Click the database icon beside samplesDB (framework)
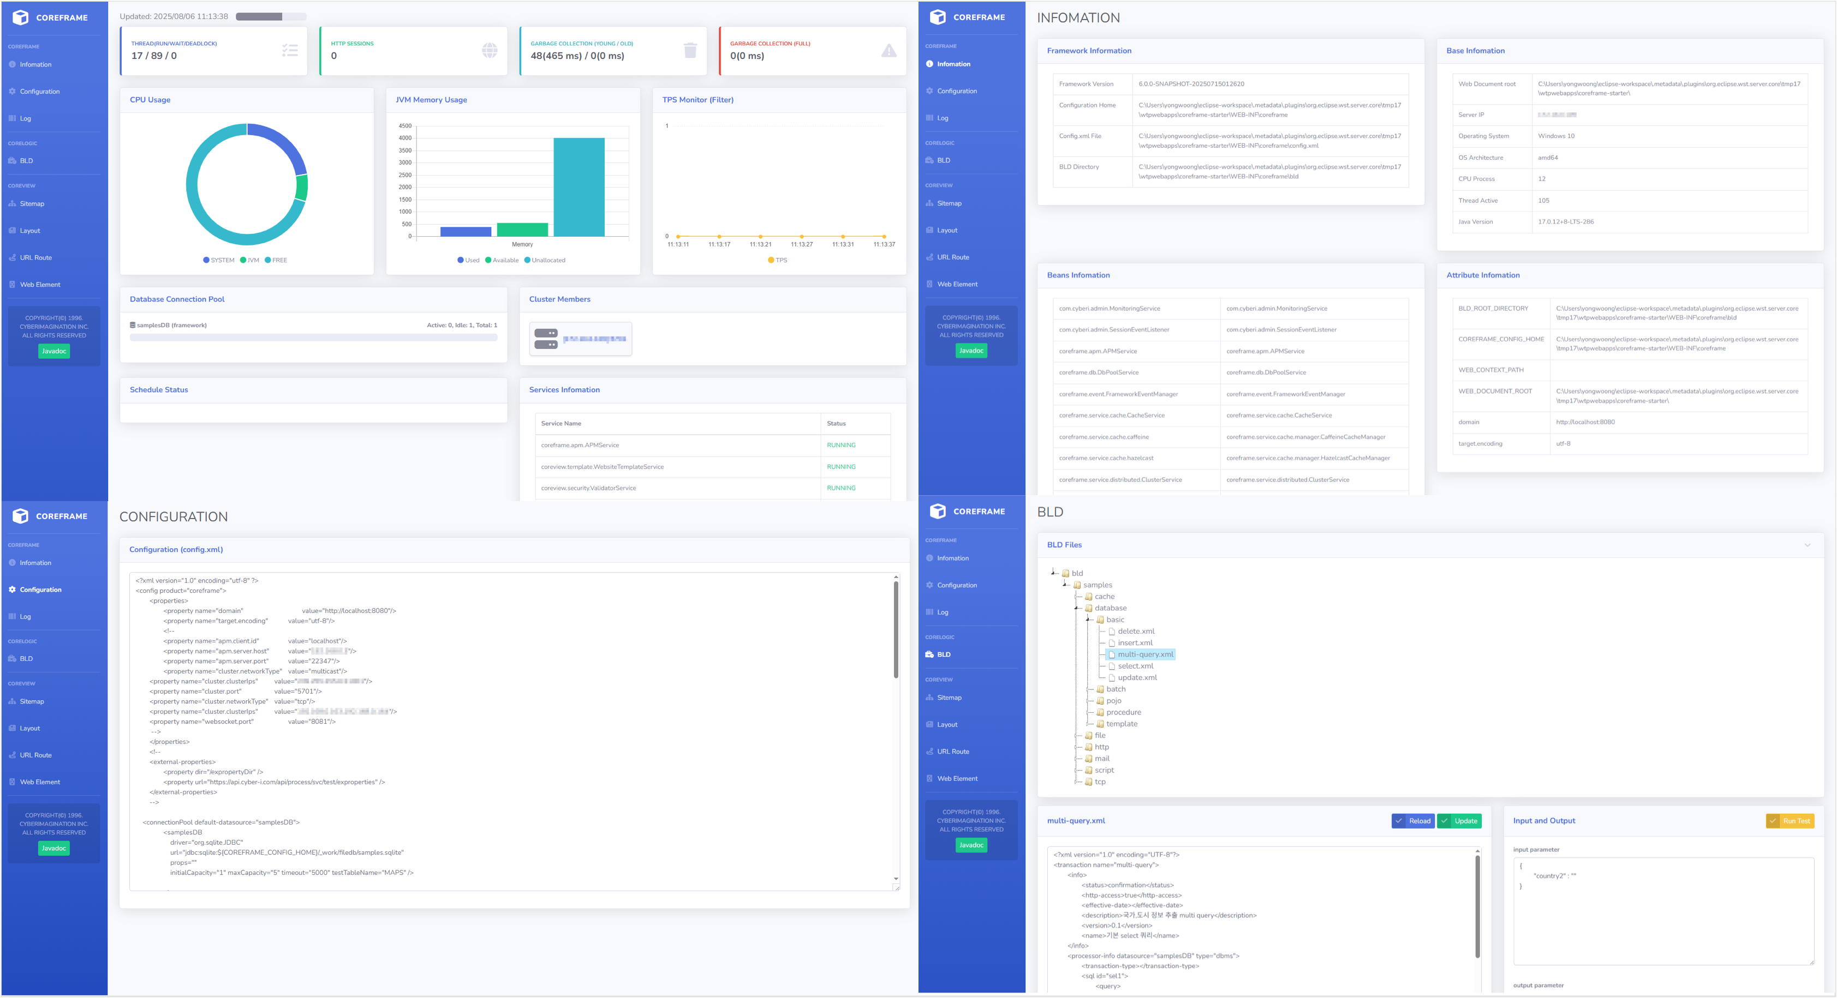The image size is (1837, 998). coord(133,325)
